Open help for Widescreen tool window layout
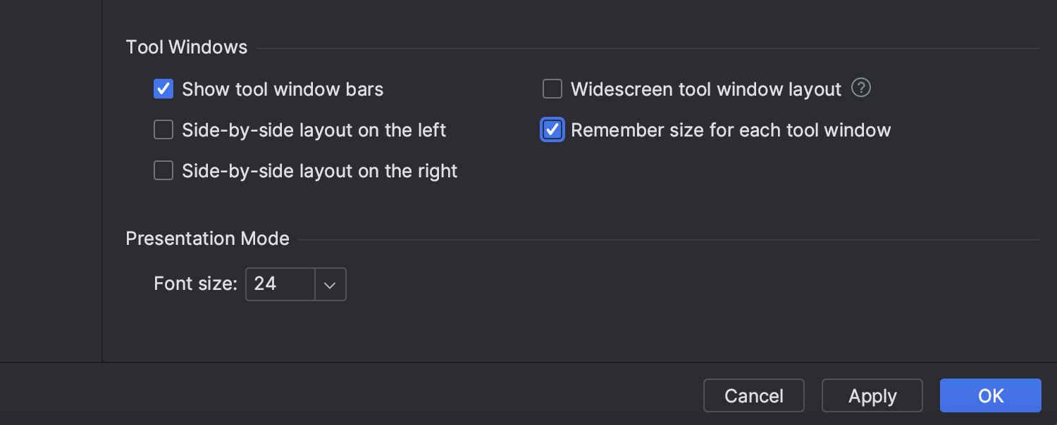Viewport: 1057px width, 425px height. point(861,89)
